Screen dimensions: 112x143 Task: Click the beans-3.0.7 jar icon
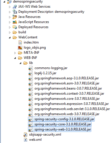pos(31,89)
